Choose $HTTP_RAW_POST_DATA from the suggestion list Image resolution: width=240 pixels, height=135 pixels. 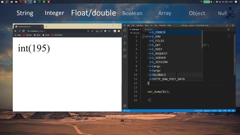tap(175, 79)
